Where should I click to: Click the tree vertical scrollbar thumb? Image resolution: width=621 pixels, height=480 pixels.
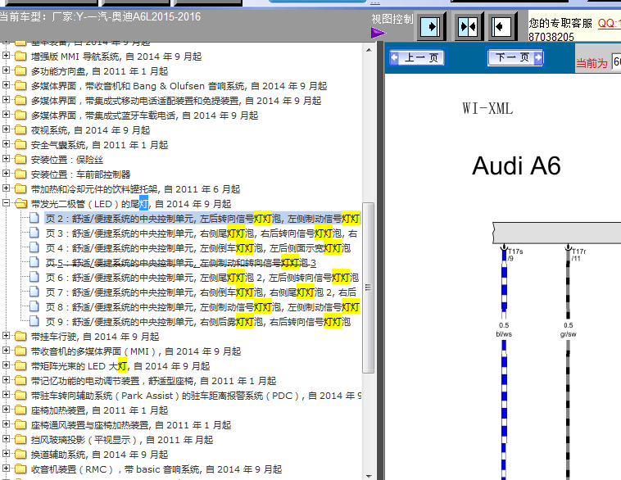369,288
